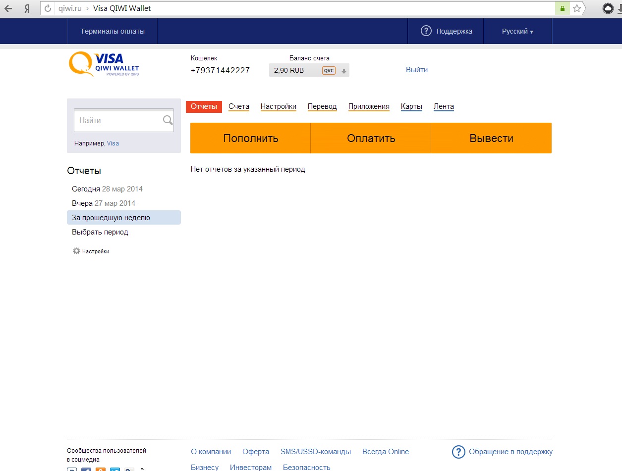
Task: Open Терминалы оплаты in top bar
Action: 113,31
